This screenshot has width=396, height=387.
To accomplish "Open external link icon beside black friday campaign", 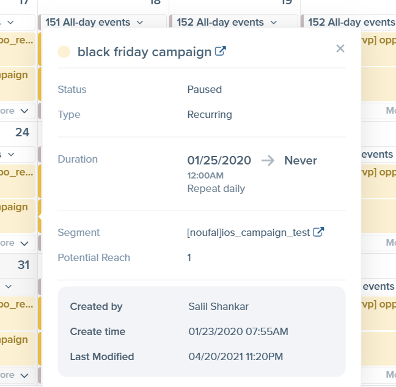I will pos(221,51).
